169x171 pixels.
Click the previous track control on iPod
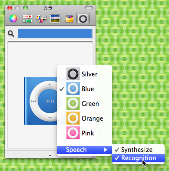33,101
